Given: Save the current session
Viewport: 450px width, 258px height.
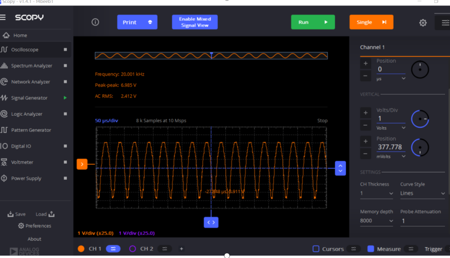Looking at the screenshot, I should tap(16, 214).
